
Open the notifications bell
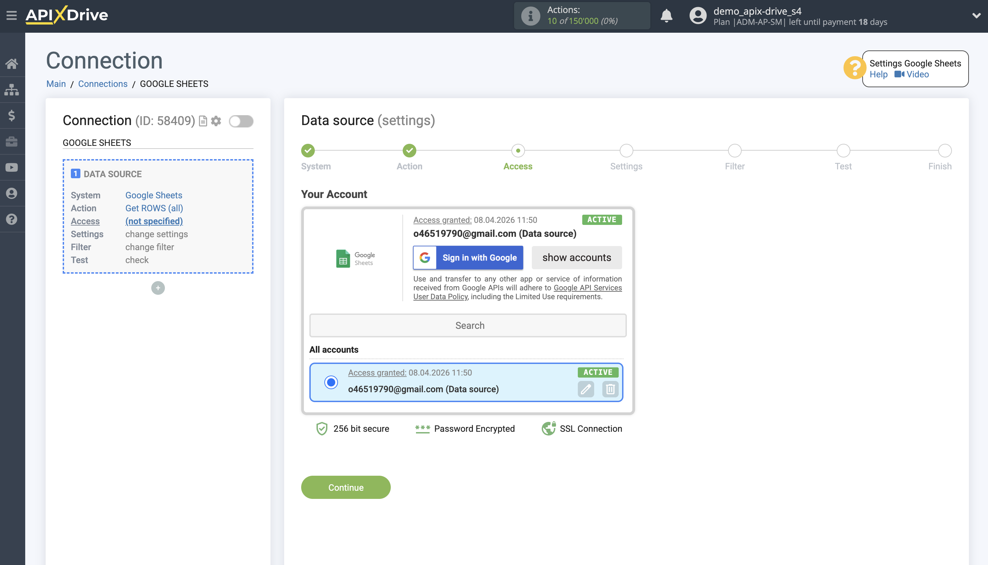pyautogui.click(x=666, y=16)
